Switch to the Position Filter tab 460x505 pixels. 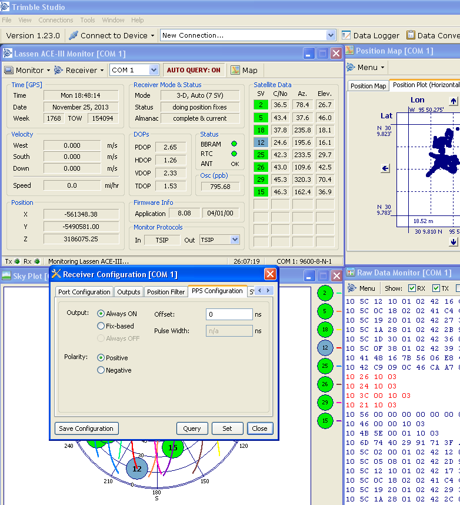point(166,292)
